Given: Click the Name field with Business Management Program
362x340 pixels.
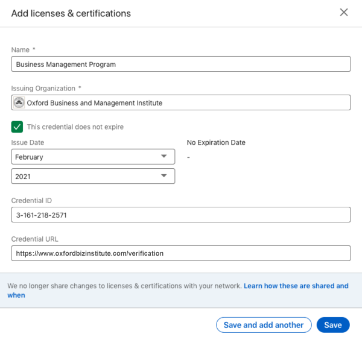Looking at the screenshot, I should tap(181, 64).
